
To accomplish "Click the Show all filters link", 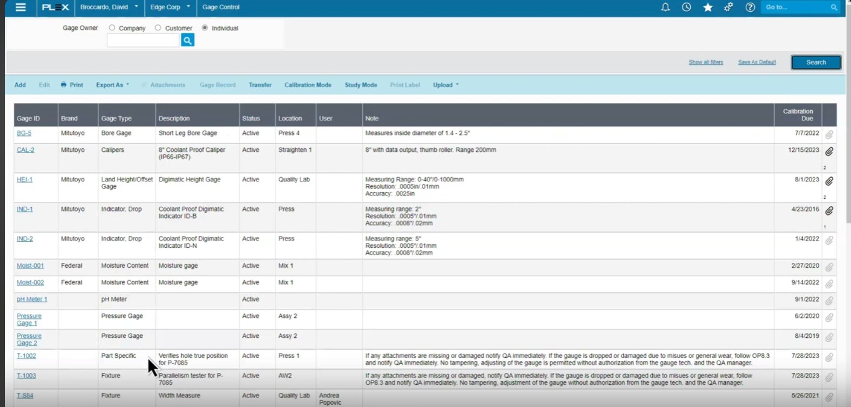I will 705,63.
